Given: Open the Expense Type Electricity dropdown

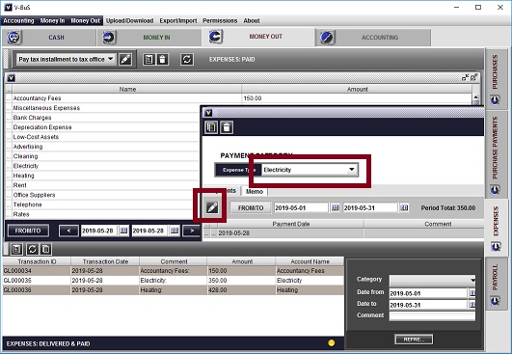Looking at the screenshot, I should click(310, 170).
